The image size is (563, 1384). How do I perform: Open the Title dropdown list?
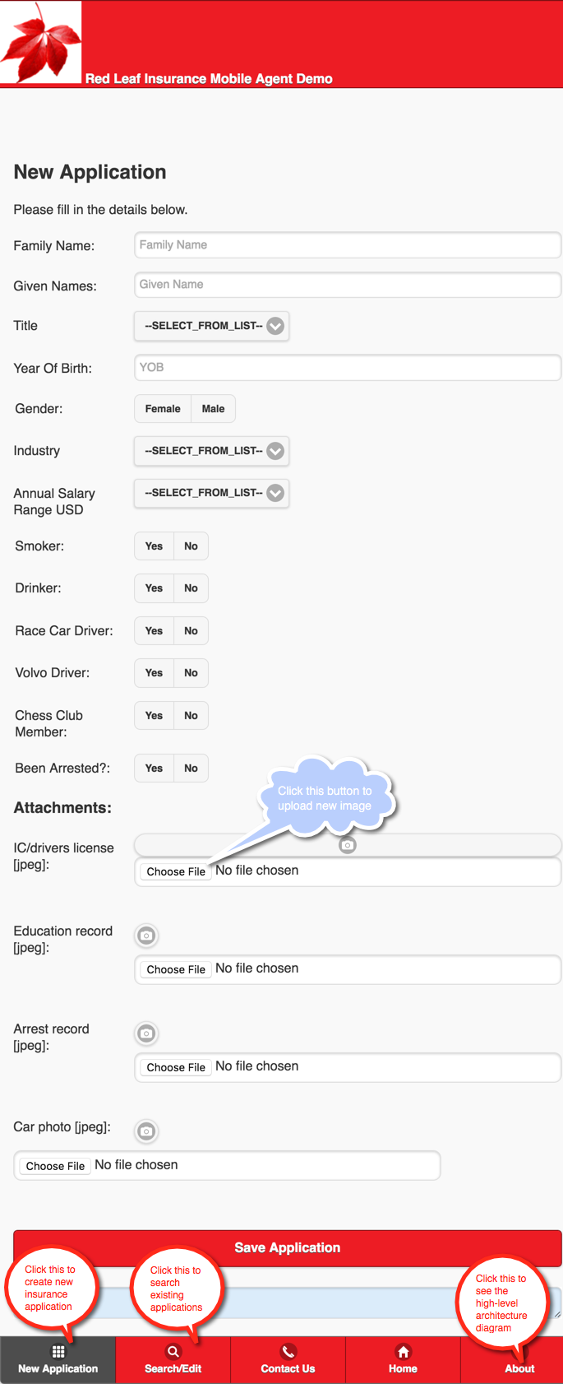(x=212, y=326)
